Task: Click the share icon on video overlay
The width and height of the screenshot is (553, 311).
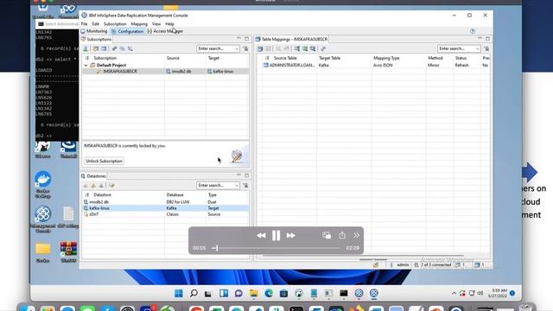Action: pos(342,235)
